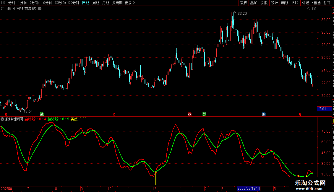Click the 返回 back button
The height and width of the screenshot is (192, 334).
[327, 3]
